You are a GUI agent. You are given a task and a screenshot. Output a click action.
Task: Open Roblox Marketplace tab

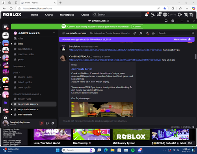67,15
